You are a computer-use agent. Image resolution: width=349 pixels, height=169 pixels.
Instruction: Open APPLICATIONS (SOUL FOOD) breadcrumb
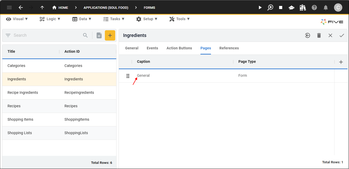106,7
